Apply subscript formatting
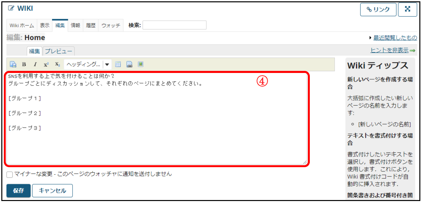The image size is (422, 203). click(x=57, y=64)
